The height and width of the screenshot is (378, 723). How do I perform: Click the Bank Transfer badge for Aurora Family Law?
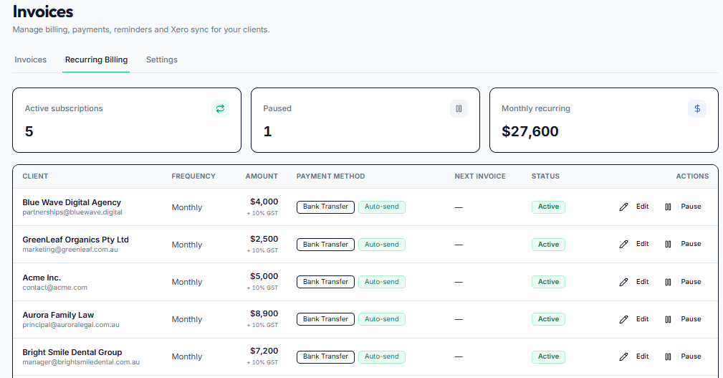(325, 319)
